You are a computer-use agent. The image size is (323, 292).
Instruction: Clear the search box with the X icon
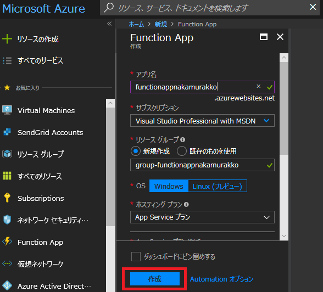click(313, 7)
